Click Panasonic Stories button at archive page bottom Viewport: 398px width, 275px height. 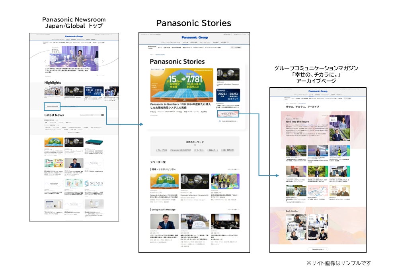click(318, 249)
